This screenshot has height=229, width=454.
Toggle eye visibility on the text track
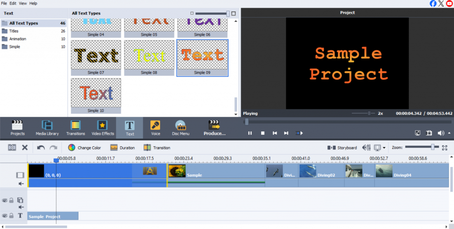tap(5, 216)
